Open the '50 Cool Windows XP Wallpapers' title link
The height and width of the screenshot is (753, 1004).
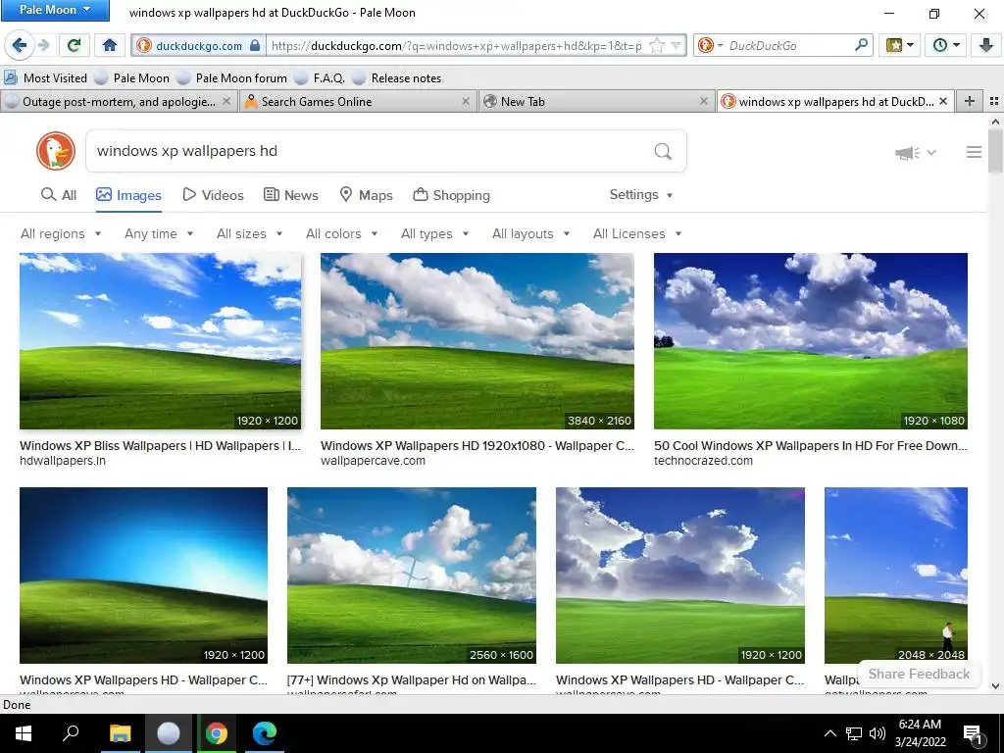point(810,446)
